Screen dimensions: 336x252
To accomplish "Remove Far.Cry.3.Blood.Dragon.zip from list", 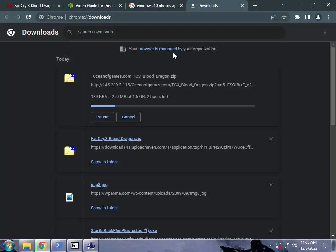I will point(271,139).
